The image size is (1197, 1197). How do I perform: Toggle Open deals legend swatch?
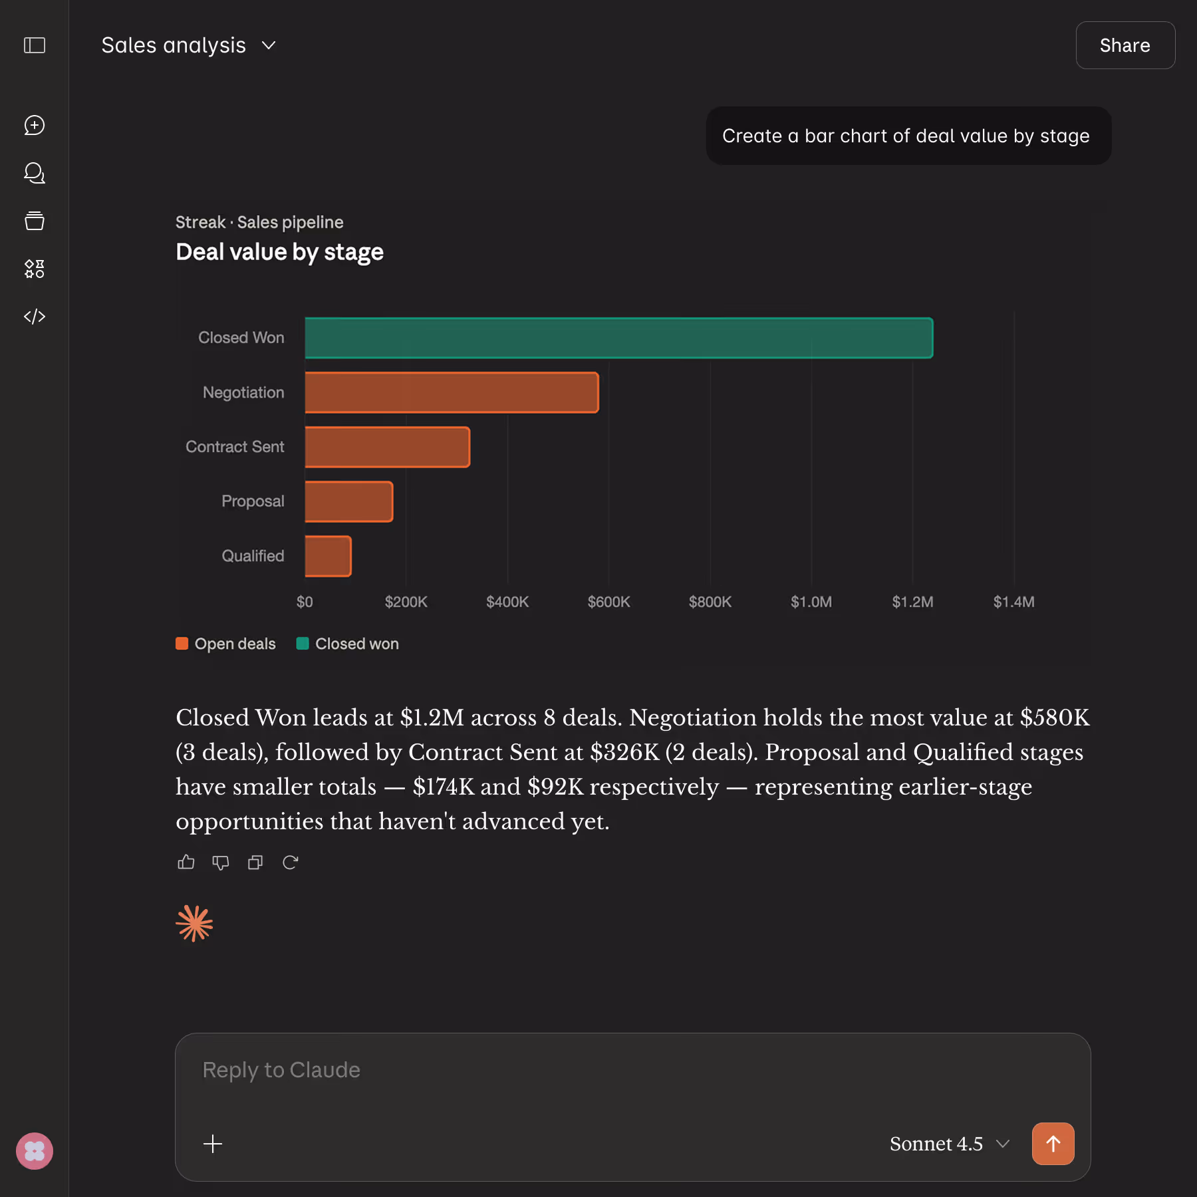(182, 644)
